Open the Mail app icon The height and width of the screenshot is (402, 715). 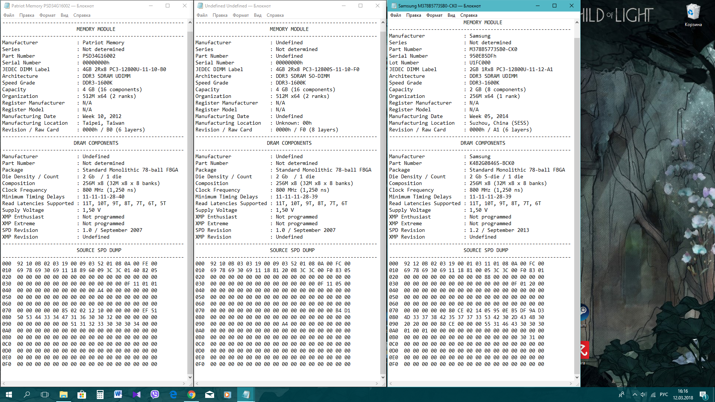click(210, 395)
